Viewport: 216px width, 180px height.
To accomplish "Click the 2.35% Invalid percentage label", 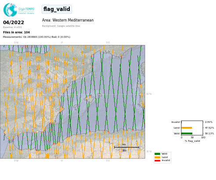I will click(209, 122).
